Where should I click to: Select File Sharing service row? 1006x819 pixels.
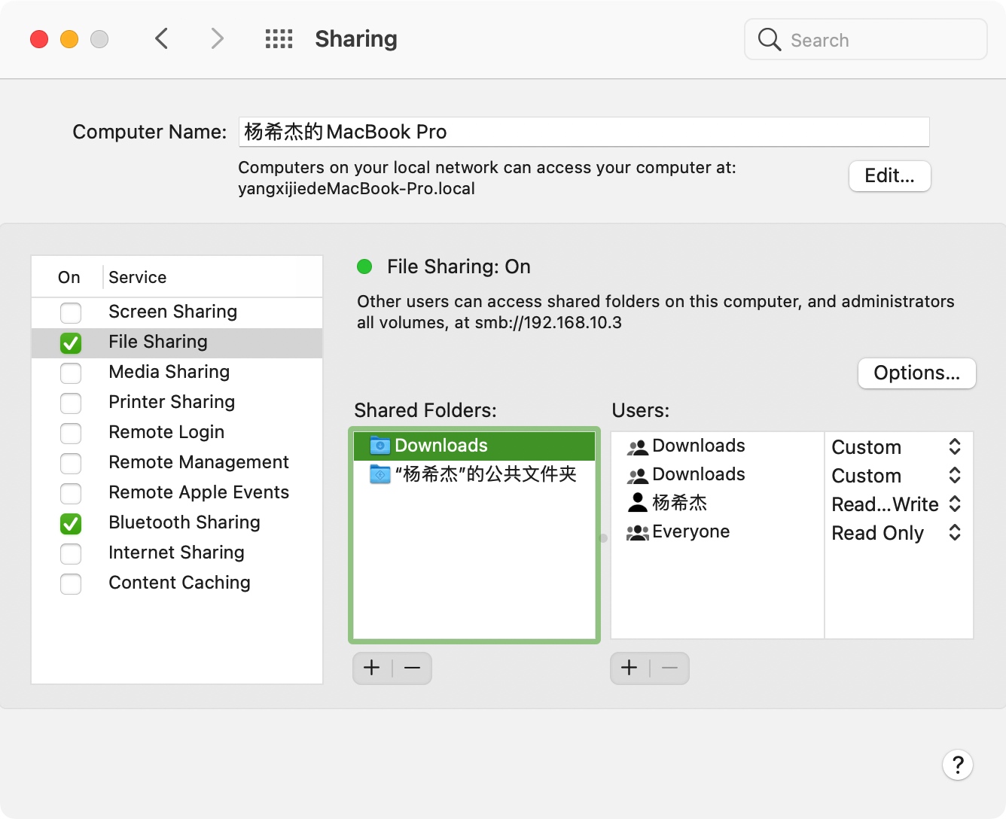(x=177, y=343)
